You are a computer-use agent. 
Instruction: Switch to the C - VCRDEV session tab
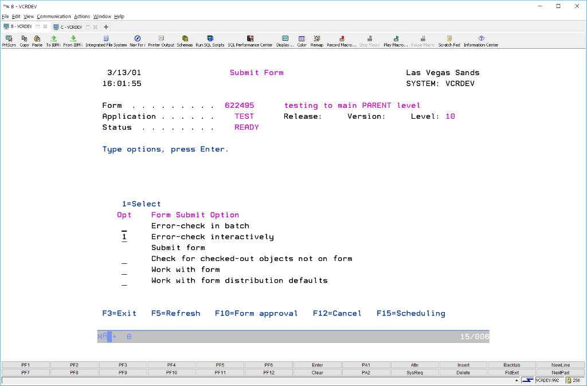71,27
